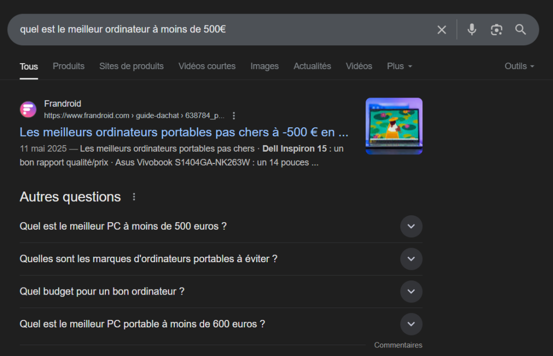This screenshot has height=356, width=553.
Task: Open the three-dot menu beside the Frandroid URL
Action: pyautogui.click(x=233, y=115)
